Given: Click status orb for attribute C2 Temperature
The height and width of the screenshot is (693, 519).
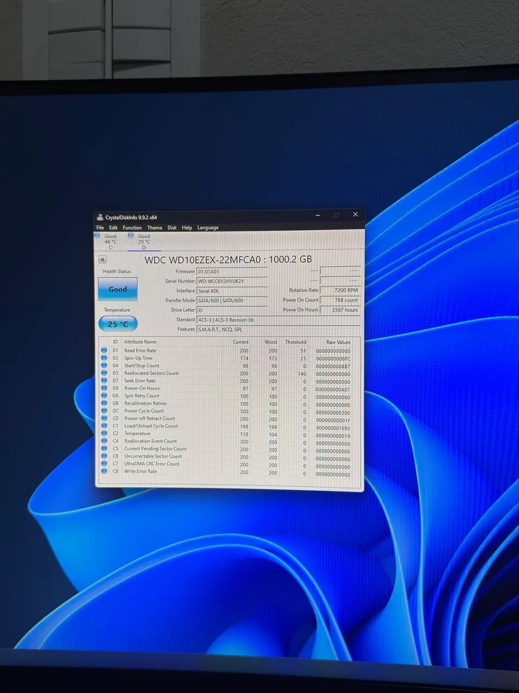Looking at the screenshot, I should (x=104, y=434).
